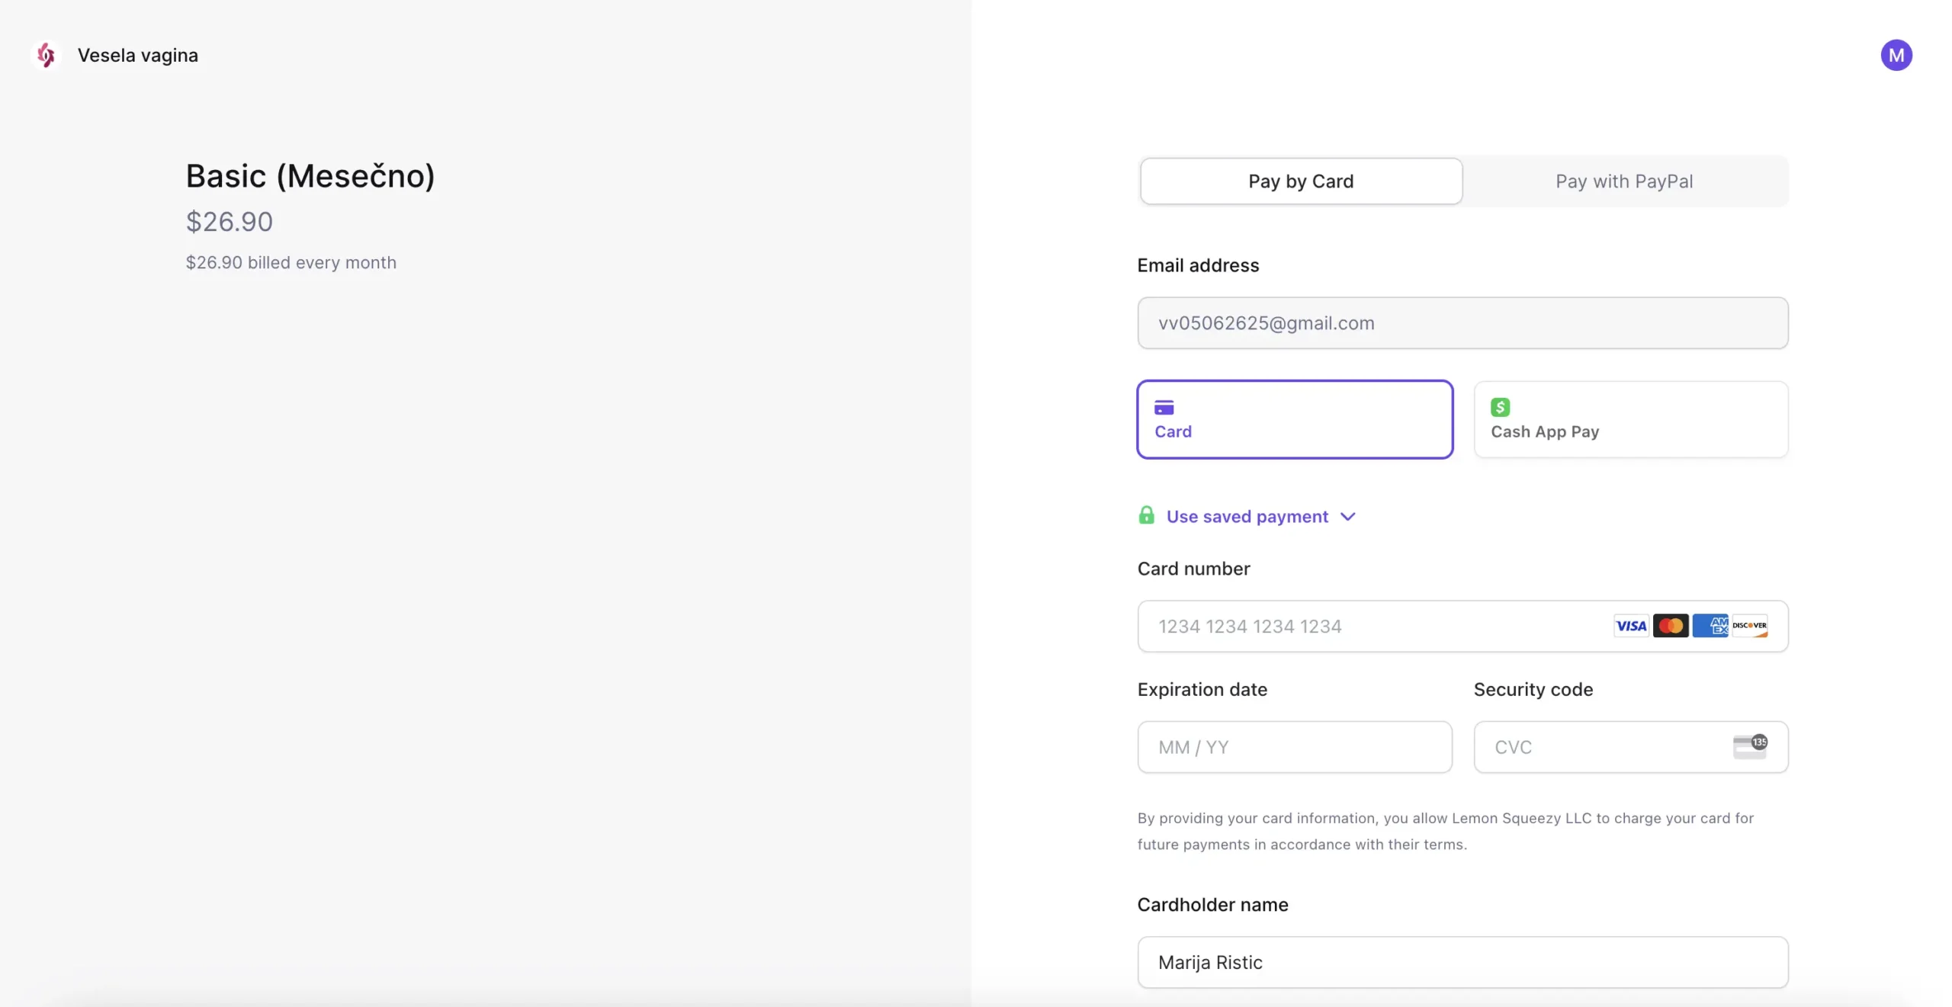Click the Vesela vagina store logo
Viewport: 1952px width, 1007px height.
point(46,55)
